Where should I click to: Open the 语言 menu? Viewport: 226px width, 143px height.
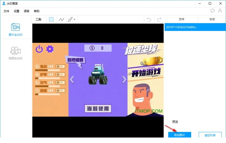[x=26, y=11]
